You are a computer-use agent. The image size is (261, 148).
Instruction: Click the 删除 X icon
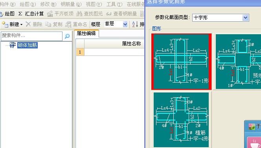28,24
